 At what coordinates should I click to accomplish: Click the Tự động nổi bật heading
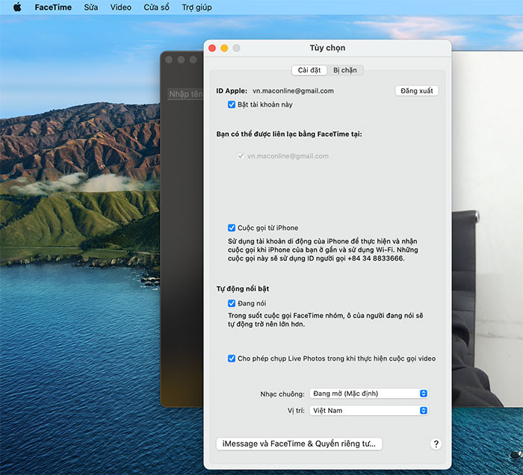pos(243,289)
